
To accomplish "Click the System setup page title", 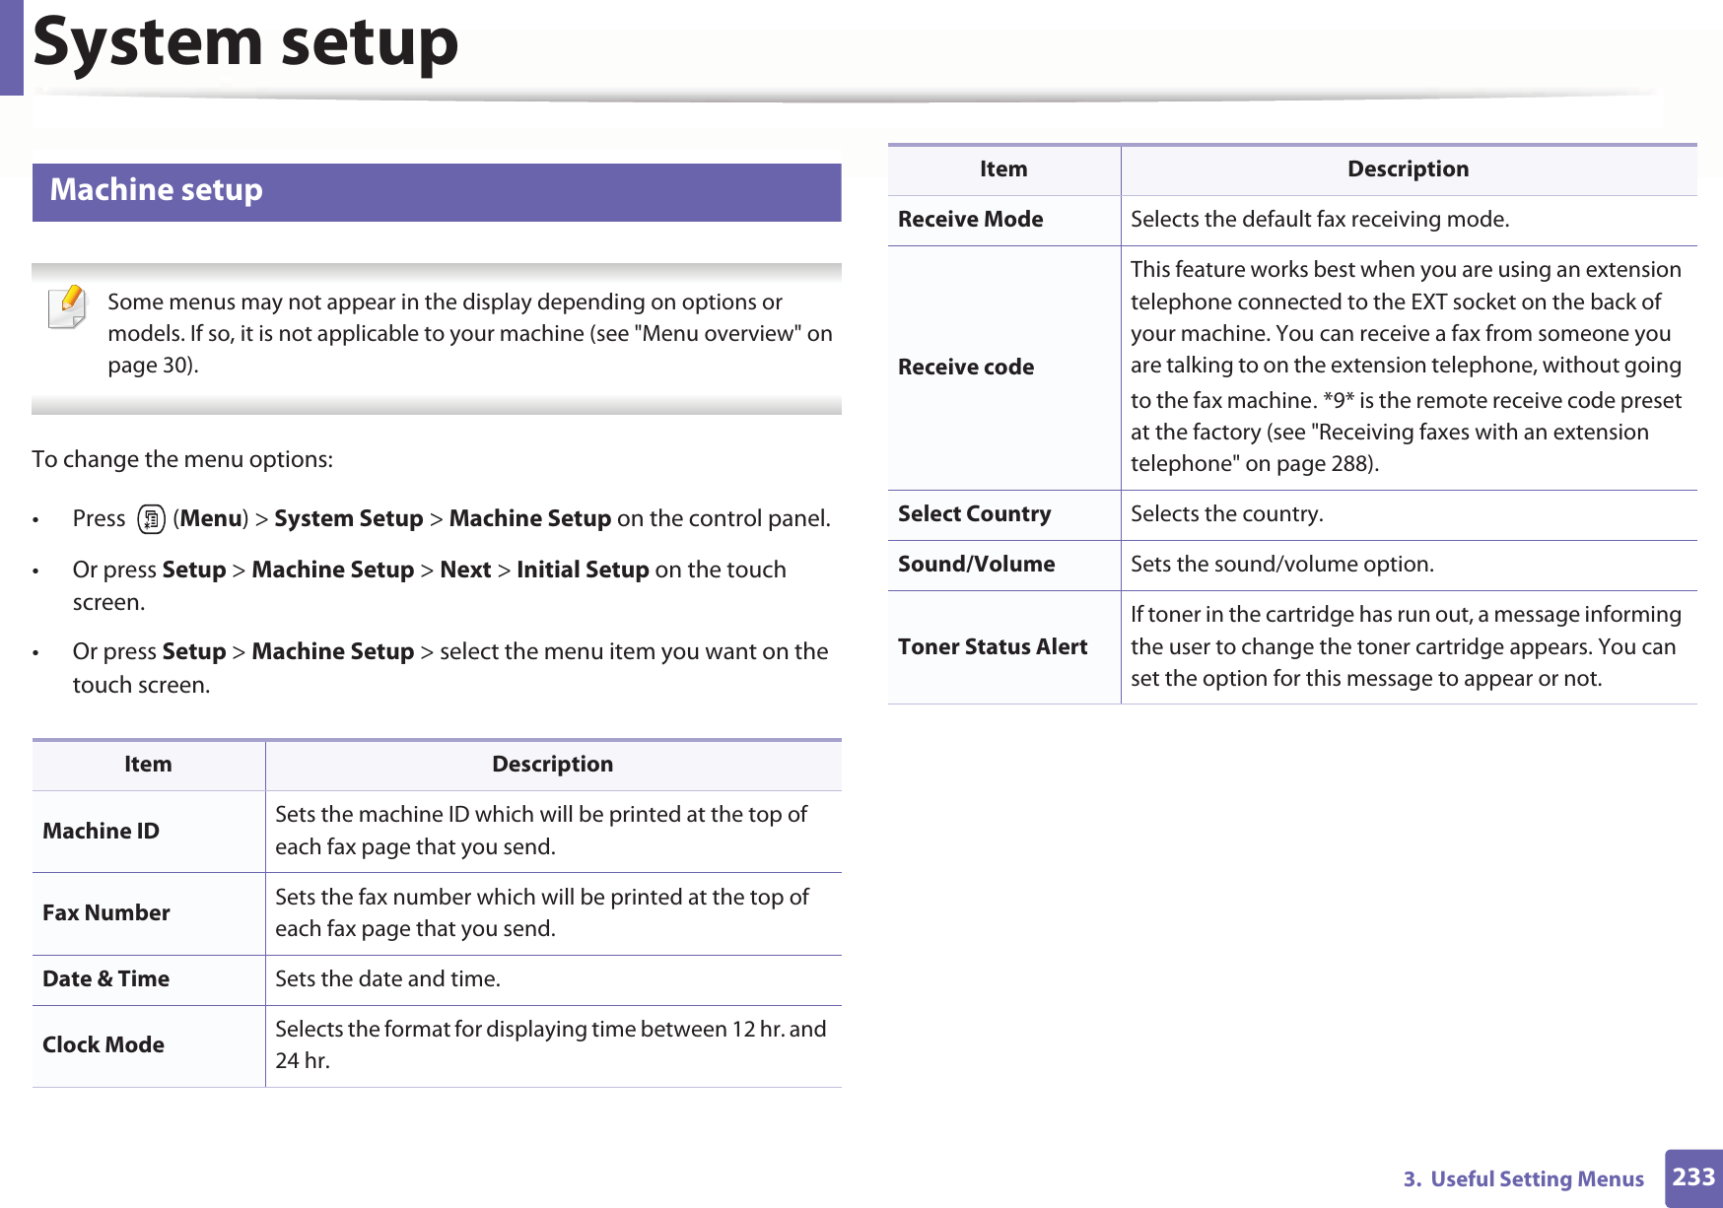I will click(245, 43).
